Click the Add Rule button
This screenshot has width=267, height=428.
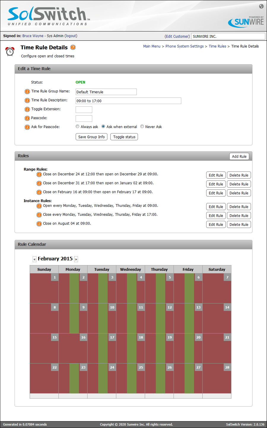(x=239, y=157)
